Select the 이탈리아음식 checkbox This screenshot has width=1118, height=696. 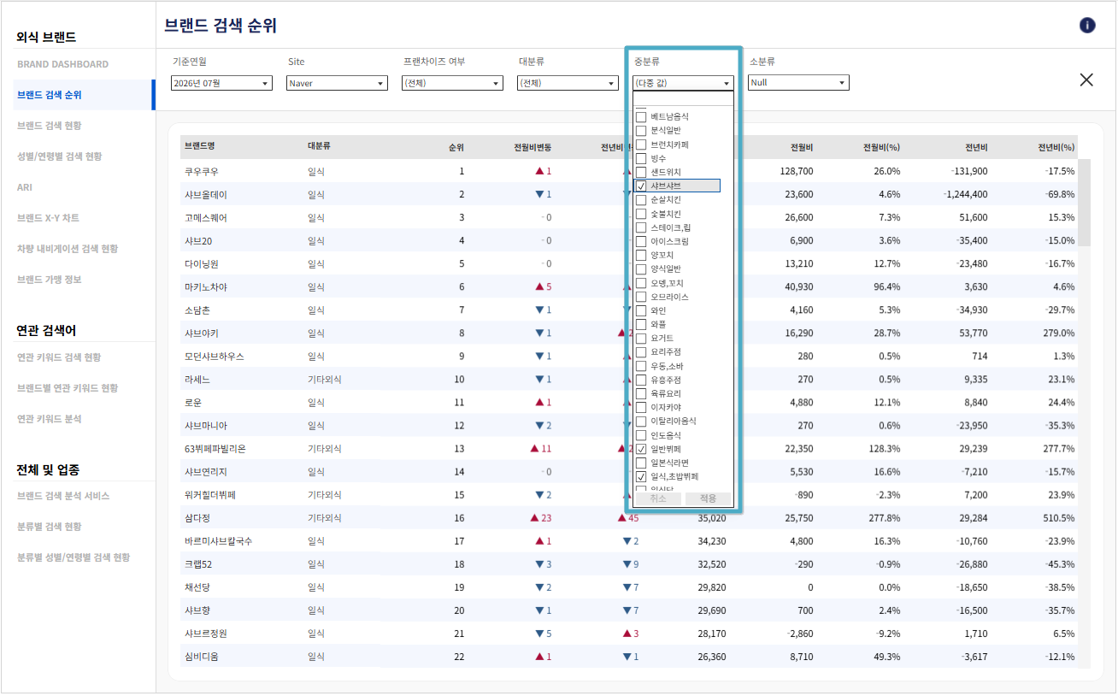[x=641, y=421]
